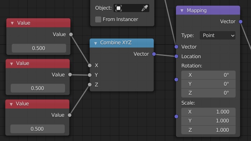Click the top Value node output socket
The width and height of the screenshot is (251, 141).
pos(71,34)
